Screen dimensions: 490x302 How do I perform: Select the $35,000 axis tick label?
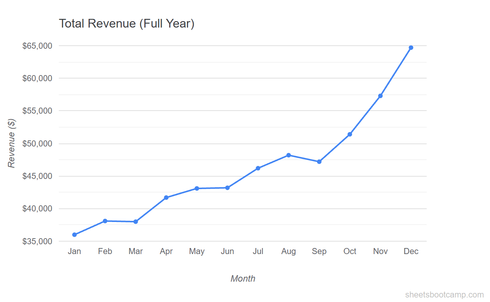(x=38, y=241)
